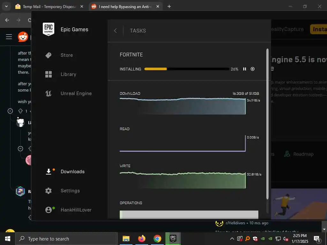
Task: Open the notification center icon
Action: 317,239
